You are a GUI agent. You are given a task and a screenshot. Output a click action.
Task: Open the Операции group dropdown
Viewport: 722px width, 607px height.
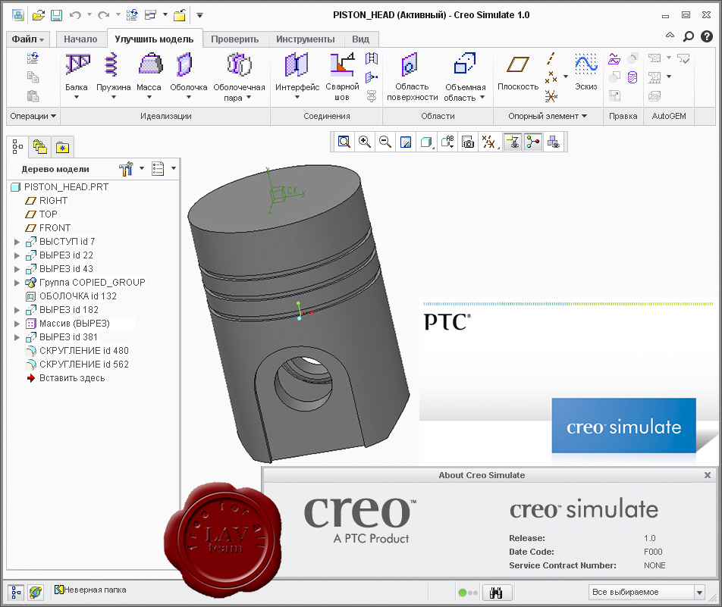33,116
